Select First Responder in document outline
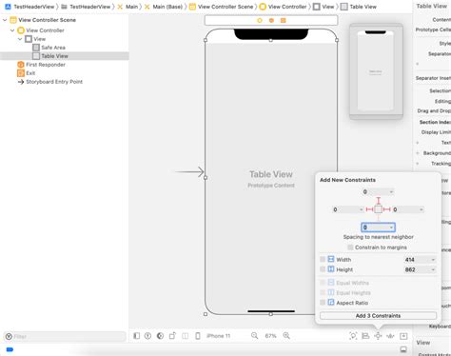Screen dimensions: 451x356 pos(41,65)
